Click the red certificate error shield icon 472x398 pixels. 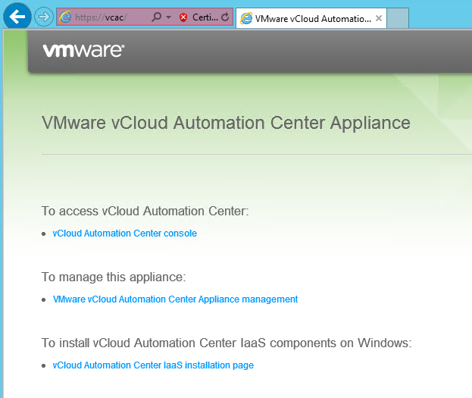[183, 17]
